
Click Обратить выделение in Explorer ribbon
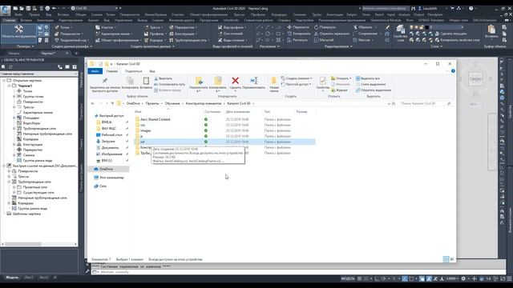(x=374, y=90)
